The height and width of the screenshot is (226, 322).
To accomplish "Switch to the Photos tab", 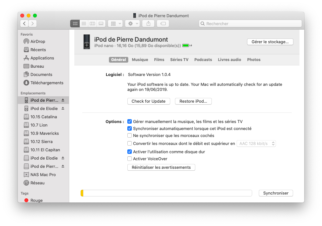I will tap(254, 60).
